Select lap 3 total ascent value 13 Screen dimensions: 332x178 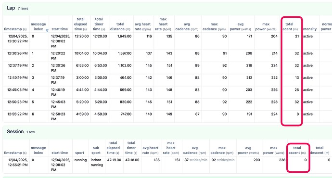(x=297, y=77)
